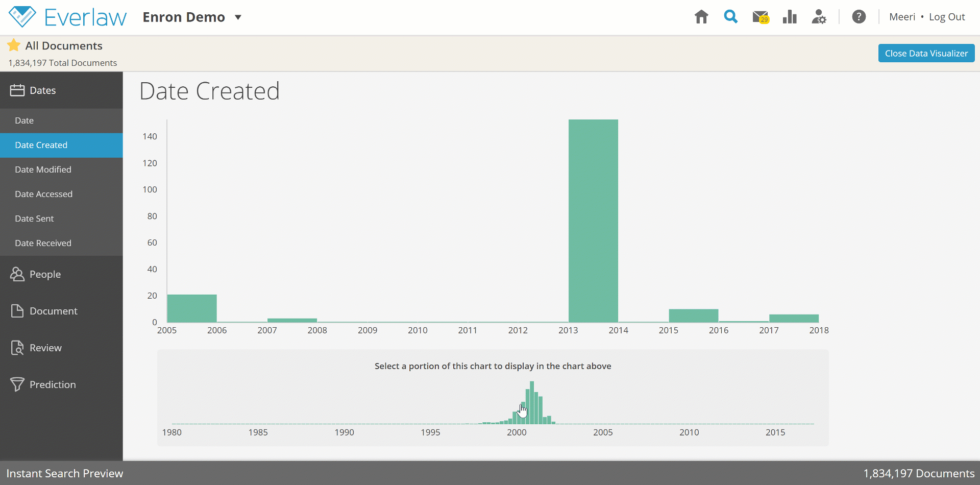The height and width of the screenshot is (485, 980).
Task: Select Date Accessed in the sidebar
Action: [x=61, y=194]
